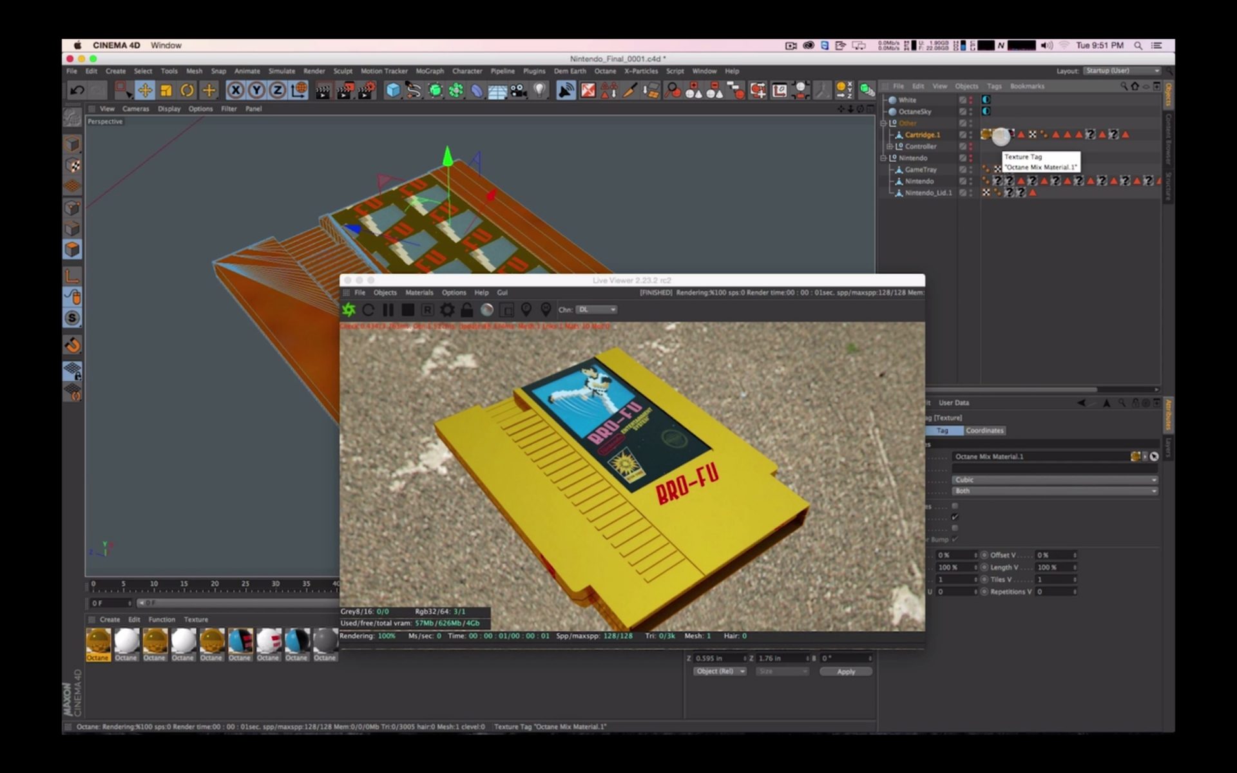1237x773 pixels.
Task: Add a Light object from toolbar
Action: pyautogui.click(x=540, y=90)
